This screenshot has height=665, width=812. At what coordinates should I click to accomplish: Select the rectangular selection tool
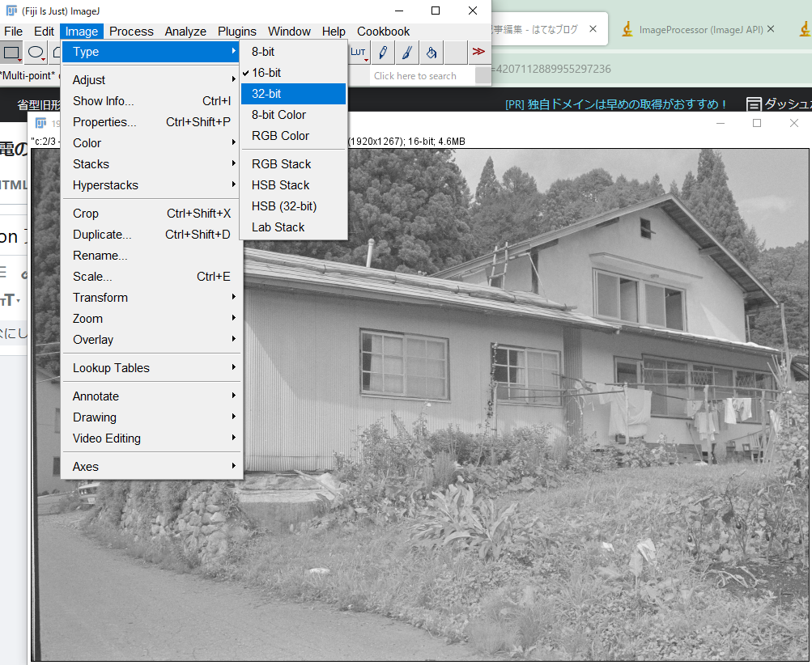click(x=11, y=52)
